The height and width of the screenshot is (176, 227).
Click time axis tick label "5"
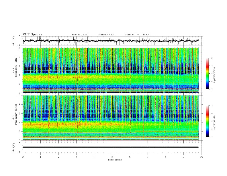[x=112, y=157]
